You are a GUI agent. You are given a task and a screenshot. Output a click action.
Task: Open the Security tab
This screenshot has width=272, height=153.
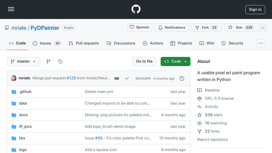pyautogui.click(x=232, y=43)
